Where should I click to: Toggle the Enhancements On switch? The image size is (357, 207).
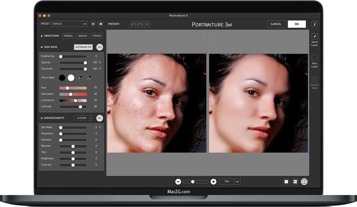click(99, 118)
